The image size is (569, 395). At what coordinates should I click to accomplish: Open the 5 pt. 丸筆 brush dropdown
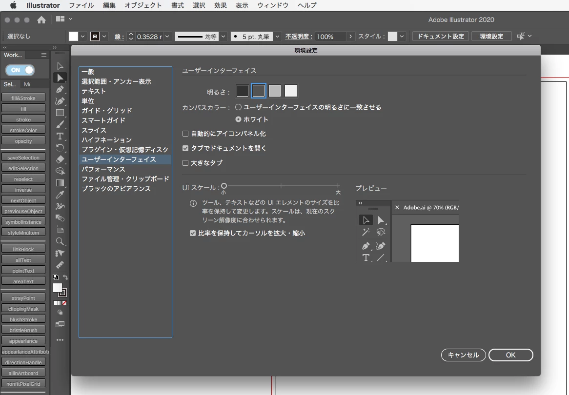277,36
